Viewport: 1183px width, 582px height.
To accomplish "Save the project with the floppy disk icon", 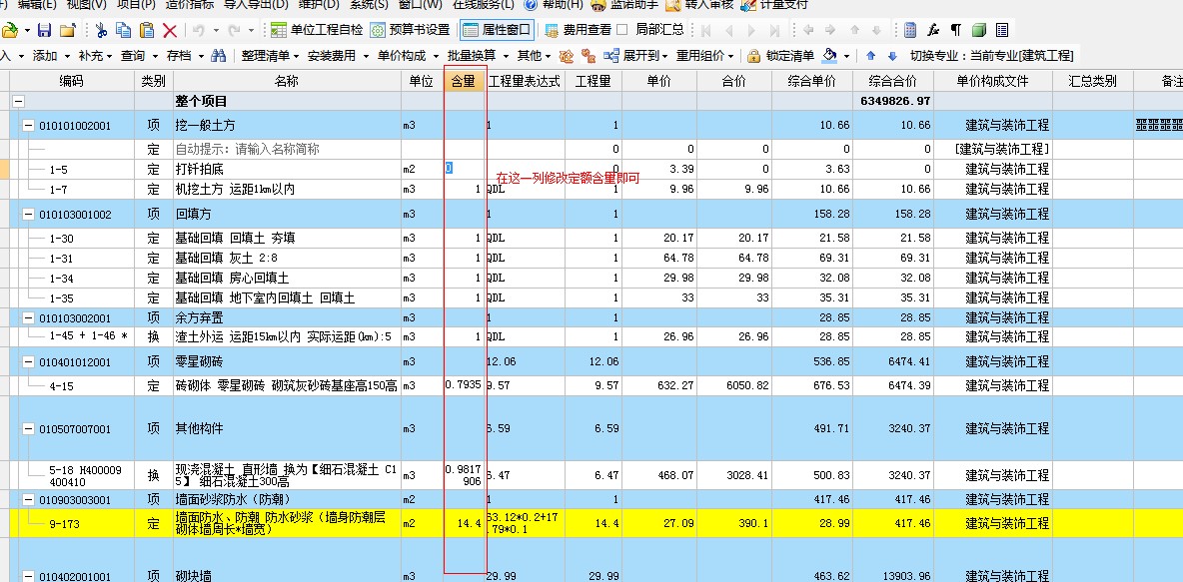I will click(x=45, y=30).
